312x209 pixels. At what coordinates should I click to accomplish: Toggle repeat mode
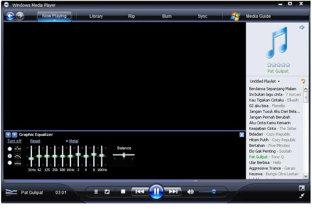(107, 192)
